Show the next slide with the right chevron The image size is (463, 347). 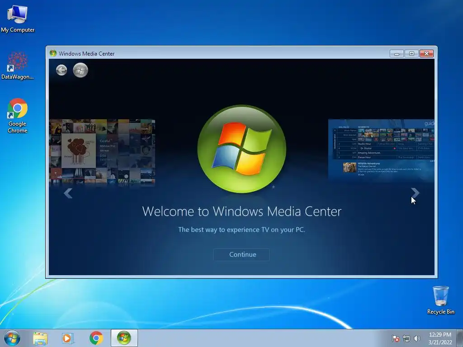[x=415, y=193]
